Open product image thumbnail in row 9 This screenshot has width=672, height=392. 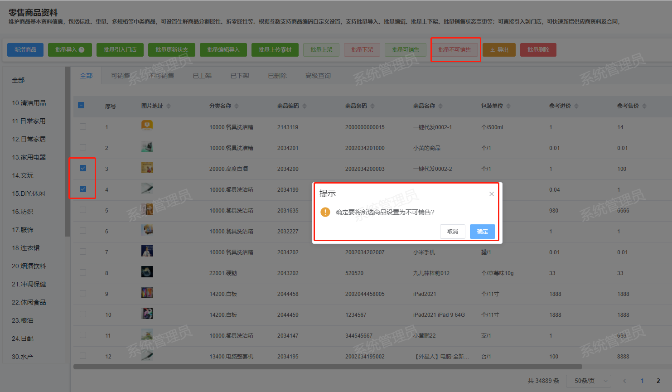147,292
